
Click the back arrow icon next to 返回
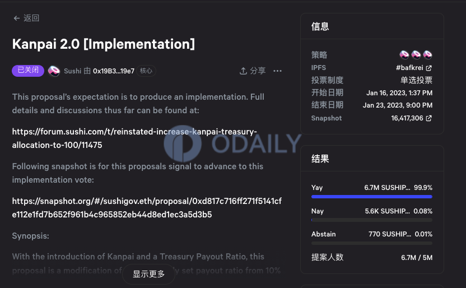tap(17, 18)
